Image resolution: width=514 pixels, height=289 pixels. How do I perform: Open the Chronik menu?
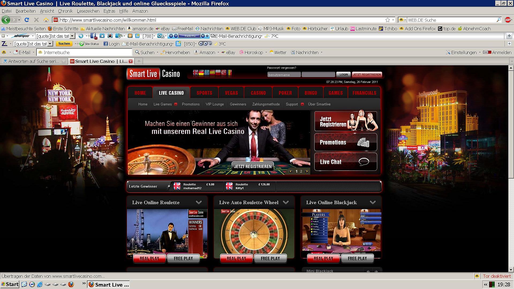[x=65, y=11]
